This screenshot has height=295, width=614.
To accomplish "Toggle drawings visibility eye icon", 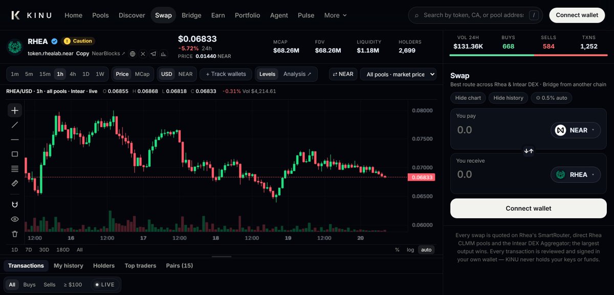I will pyautogui.click(x=15, y=219).
